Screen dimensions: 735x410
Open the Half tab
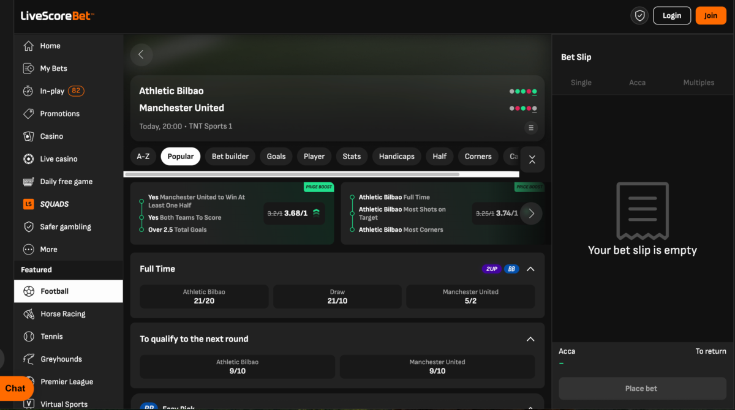click(x=440, y=157)
